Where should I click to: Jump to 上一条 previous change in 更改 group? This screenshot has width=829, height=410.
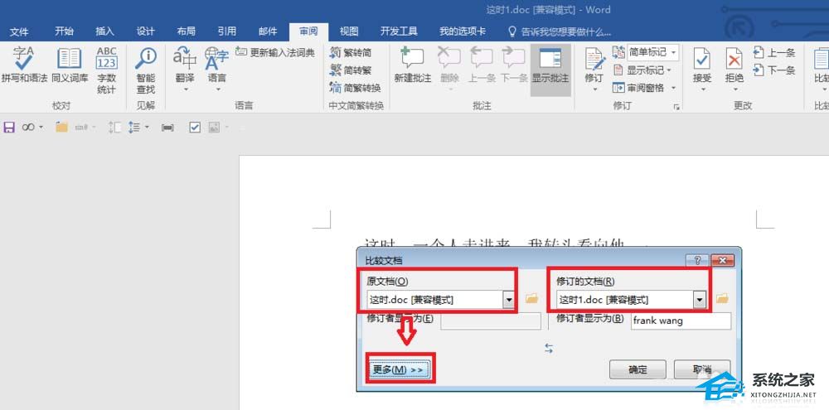[x=774, y=52]
